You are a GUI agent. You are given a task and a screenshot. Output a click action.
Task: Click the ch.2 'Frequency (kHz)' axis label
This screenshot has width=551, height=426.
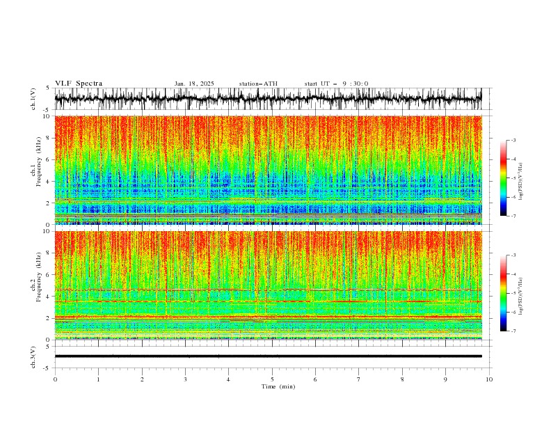tap(39, 277)
